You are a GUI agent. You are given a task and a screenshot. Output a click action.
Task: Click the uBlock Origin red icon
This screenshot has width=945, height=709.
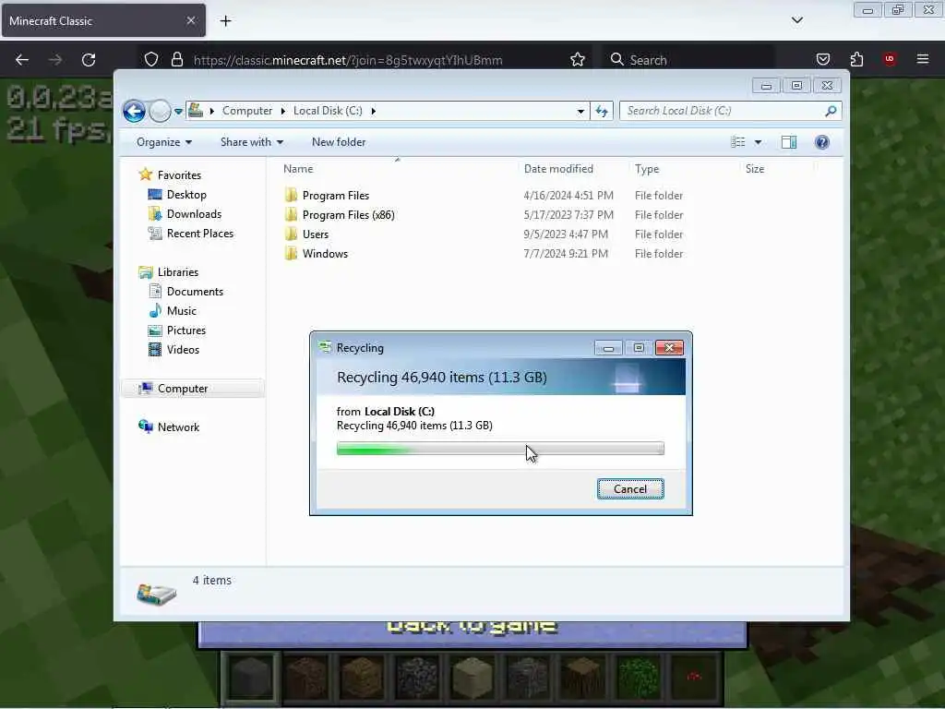890,58
